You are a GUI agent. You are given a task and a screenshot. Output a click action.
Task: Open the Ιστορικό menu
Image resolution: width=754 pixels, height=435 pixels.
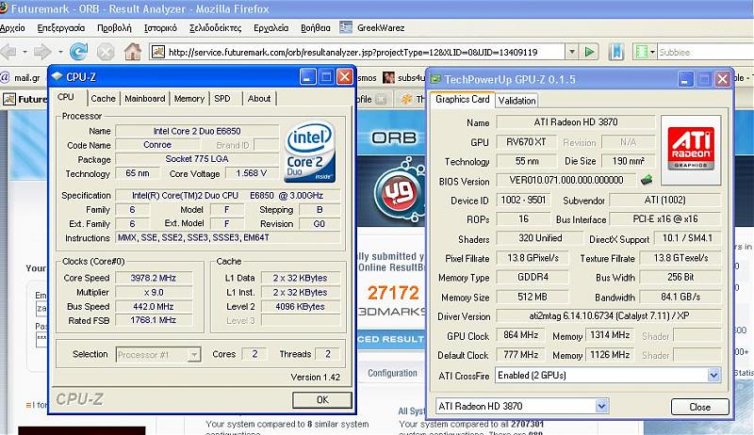coord(160,28)
